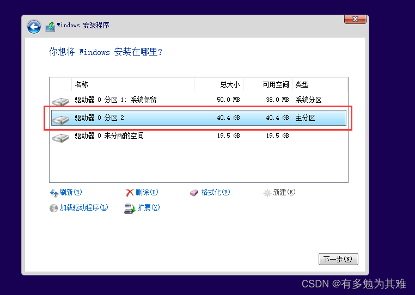Image resolution: width=415 pixels, height=295 pixels.
Task: Select row 驱动器 0 分区 2
Action: [199, 118]
